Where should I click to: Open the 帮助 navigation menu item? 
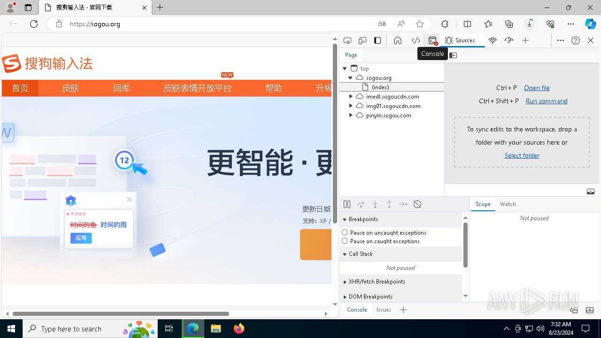[x=273, y=88]
